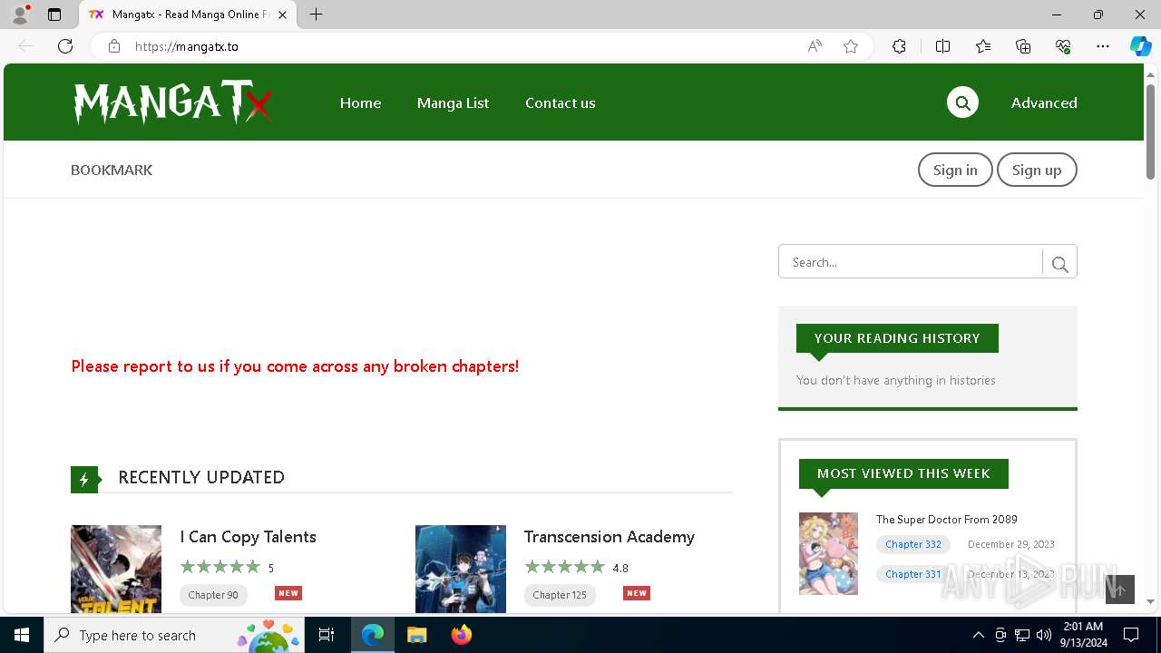Screen dimensions: 1161x653
Task: Open the browser profile icon
Action: [20, 15]
